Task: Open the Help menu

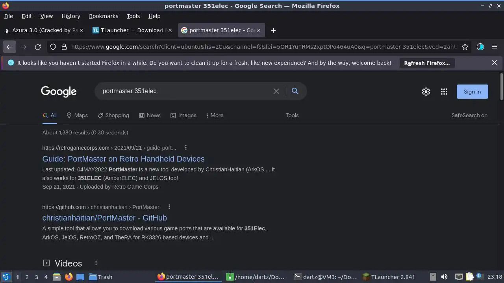Action: coord(154,16)
